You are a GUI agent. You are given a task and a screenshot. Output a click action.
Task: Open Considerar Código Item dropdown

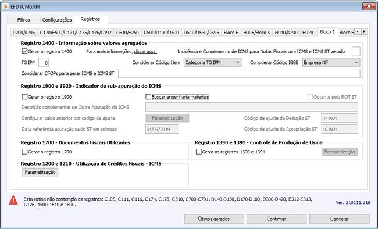(x=212, y=62)
